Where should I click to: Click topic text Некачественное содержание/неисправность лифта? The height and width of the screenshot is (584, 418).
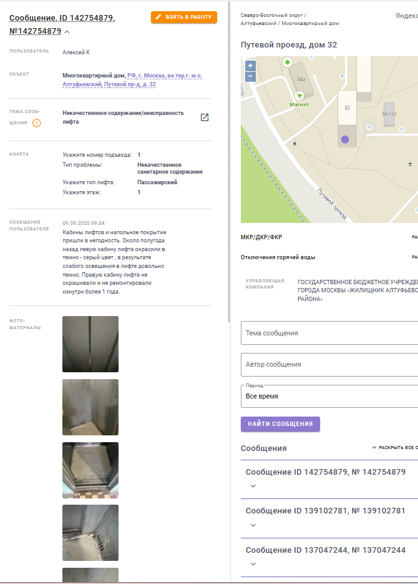123,117
